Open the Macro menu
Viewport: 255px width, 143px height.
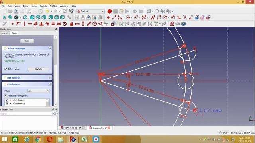click(33, 6)
